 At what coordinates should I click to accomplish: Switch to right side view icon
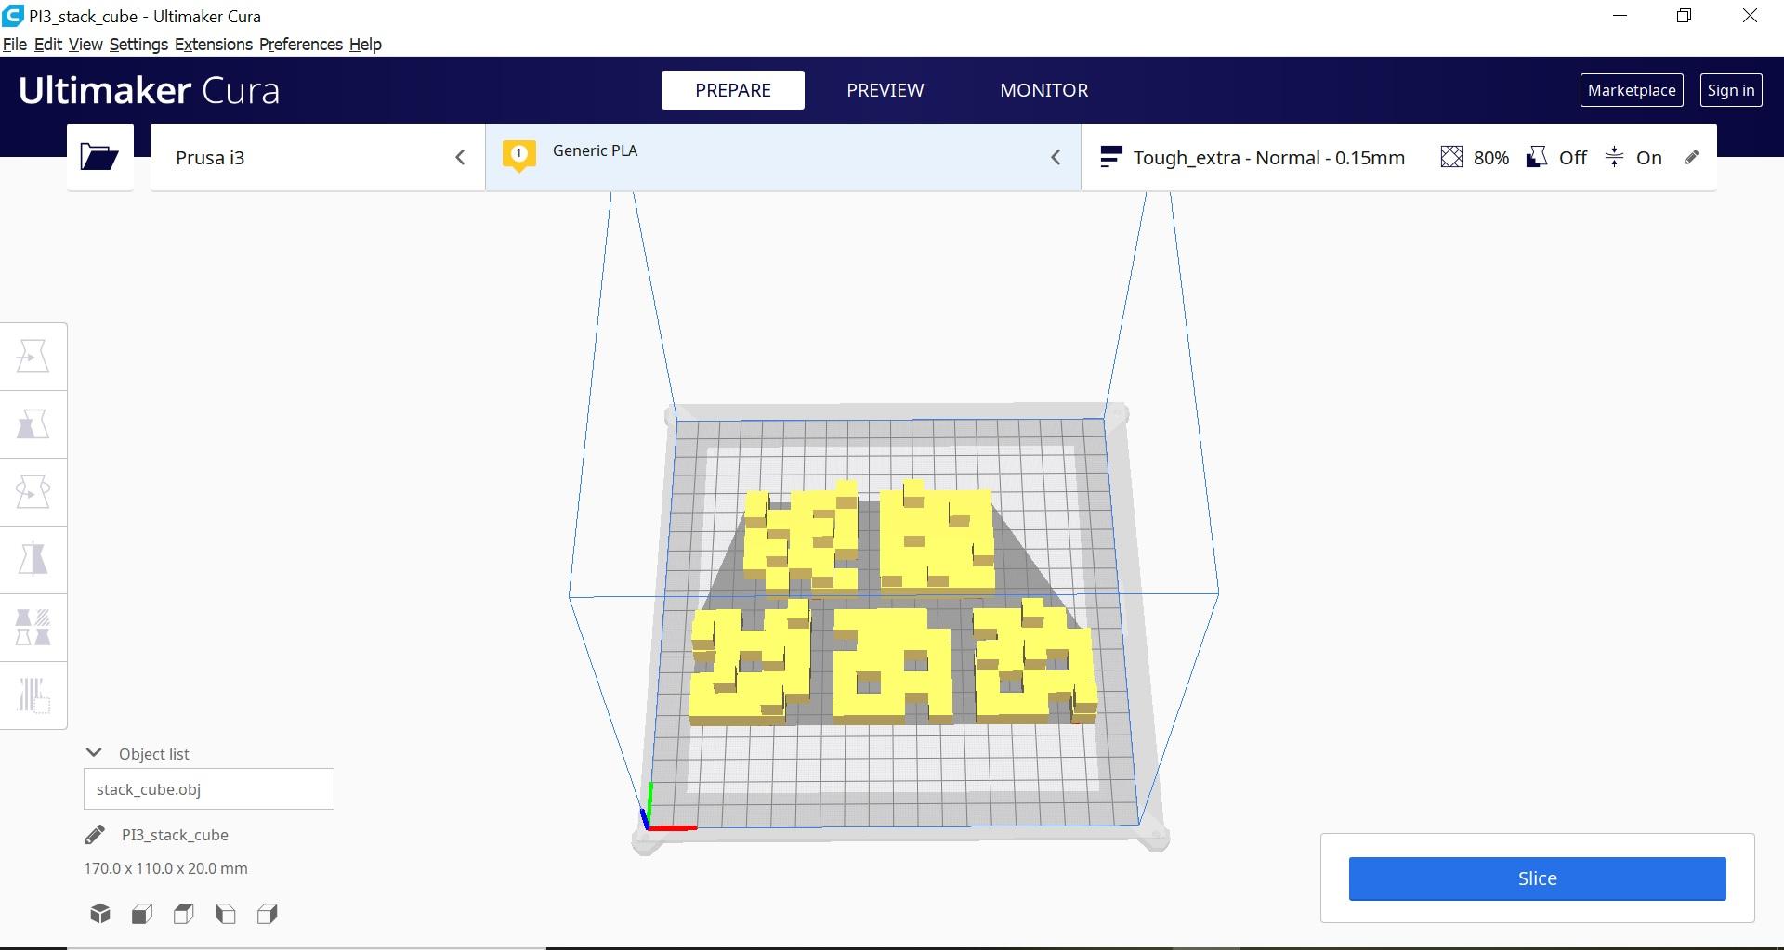pos(268,914)
